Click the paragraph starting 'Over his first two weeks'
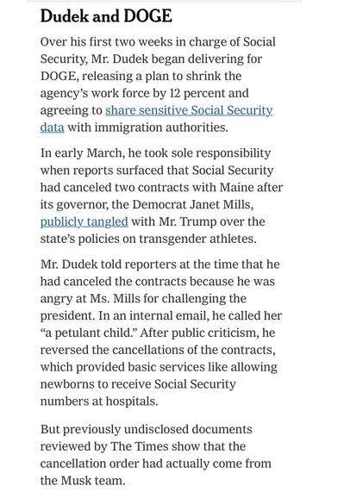344x498 pixels. point(158,84)
